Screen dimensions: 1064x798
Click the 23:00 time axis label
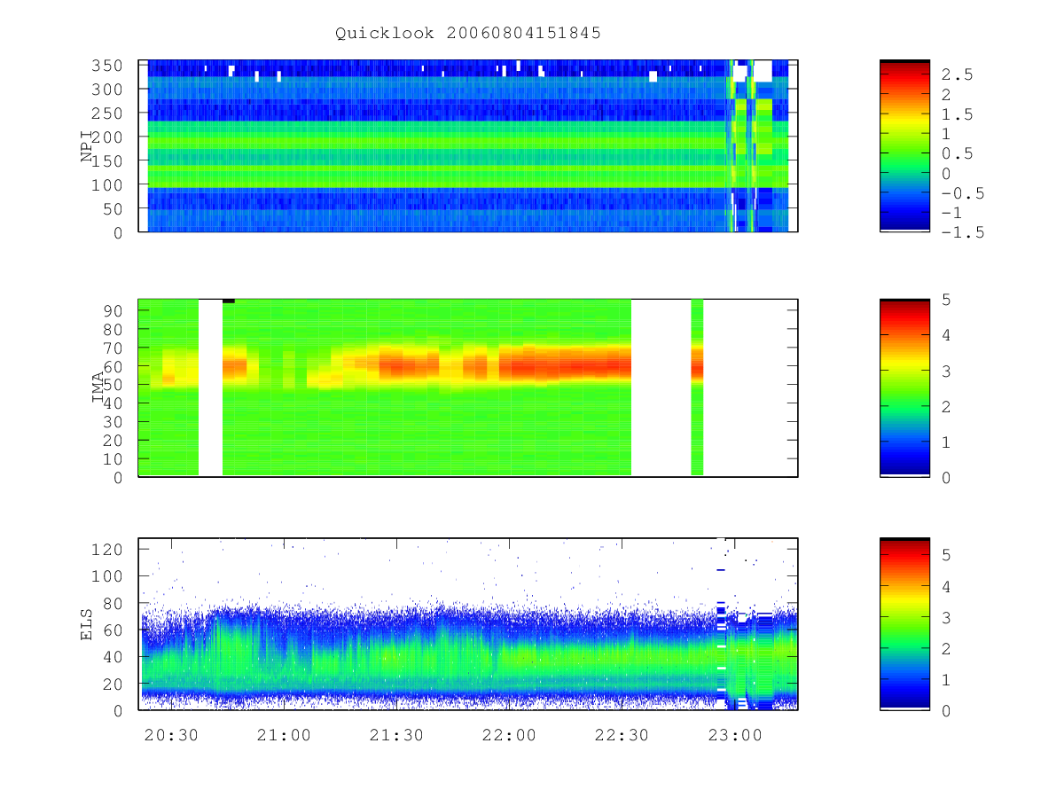pyautogui.click(x=734, y=734)
